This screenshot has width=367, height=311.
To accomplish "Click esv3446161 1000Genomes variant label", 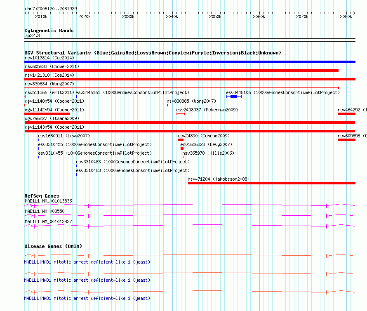I will tap(132, 92).
